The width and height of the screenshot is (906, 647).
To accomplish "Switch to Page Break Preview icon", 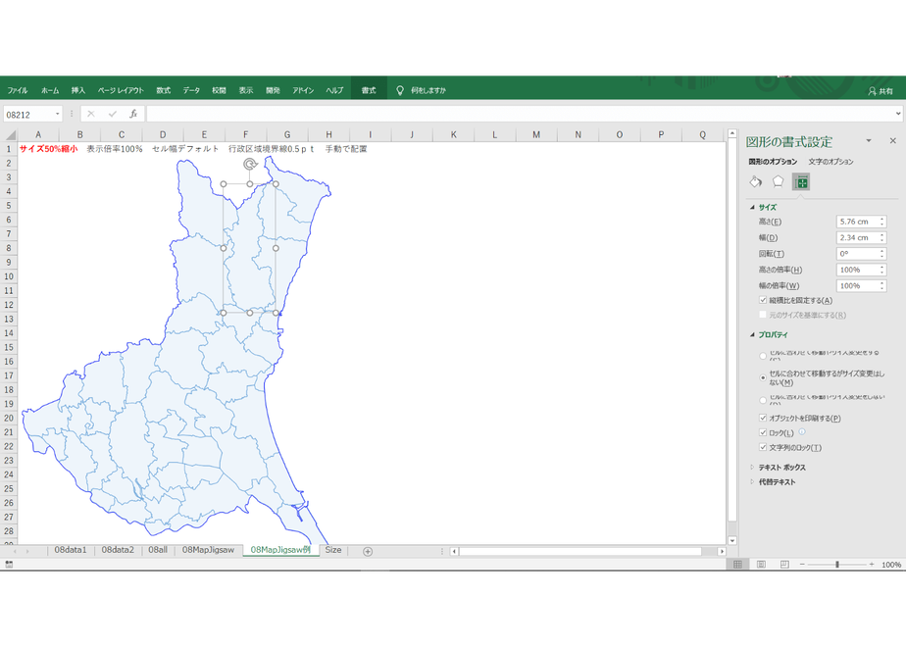I will point(784,565).
